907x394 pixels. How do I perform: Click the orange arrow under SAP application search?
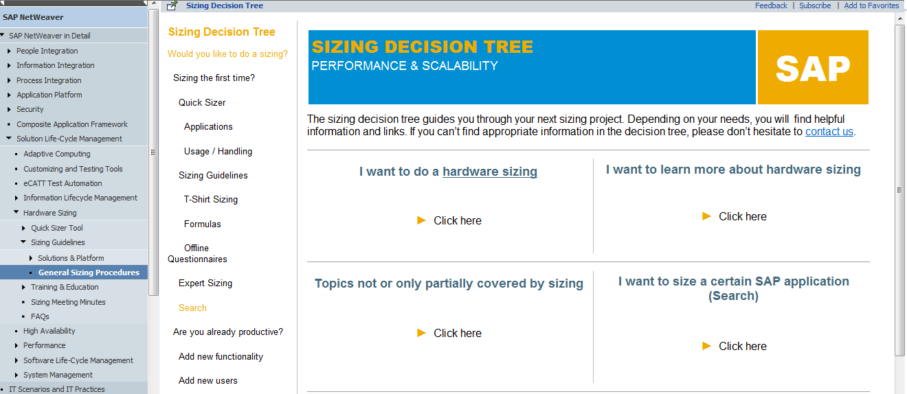(706, 346)
